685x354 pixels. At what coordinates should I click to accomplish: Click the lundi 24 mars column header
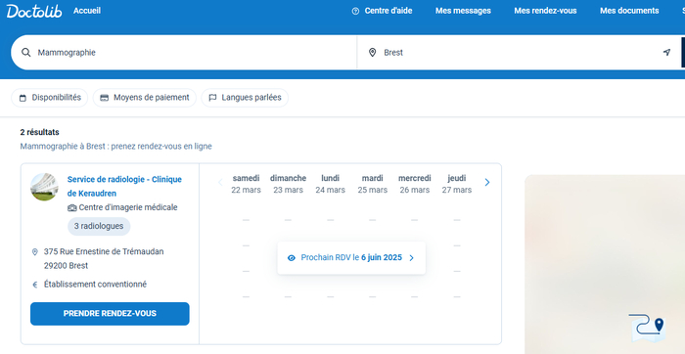pyautogui.click(x=331, y=184)
